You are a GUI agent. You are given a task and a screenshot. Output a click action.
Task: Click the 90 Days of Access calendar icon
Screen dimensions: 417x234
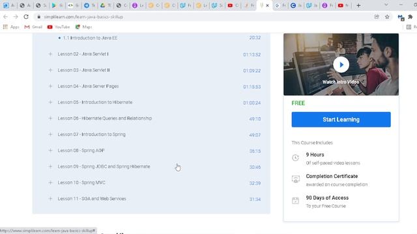[x=295, y=201]
